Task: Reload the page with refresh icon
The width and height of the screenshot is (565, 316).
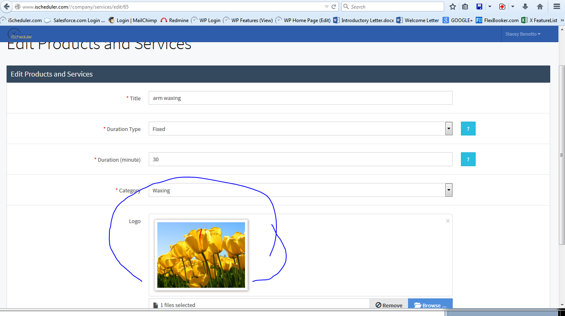Action: [x=334, y=7]
